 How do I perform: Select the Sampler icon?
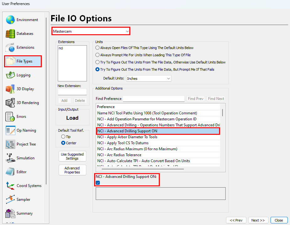click(10, 200)
